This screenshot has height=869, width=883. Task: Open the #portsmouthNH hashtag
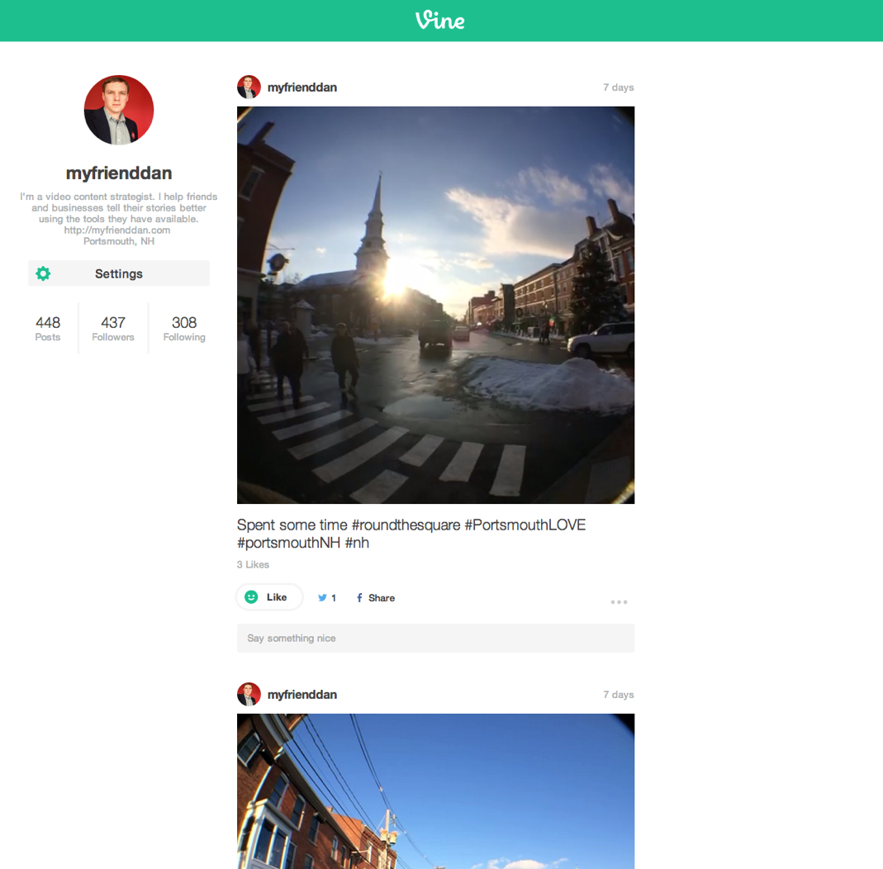point(289,543)
